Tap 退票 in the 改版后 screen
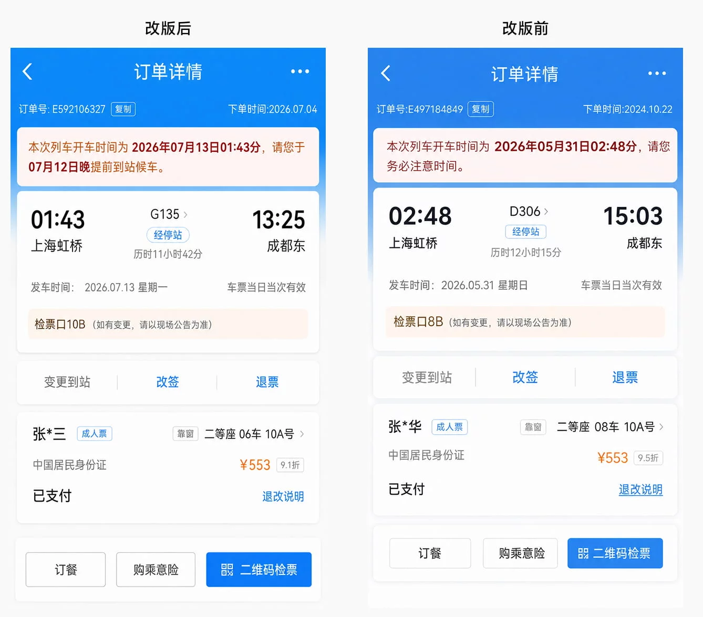 267,382
